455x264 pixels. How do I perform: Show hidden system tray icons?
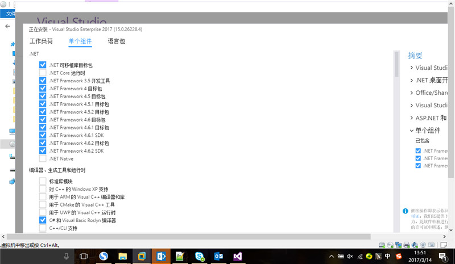(331, 256)
